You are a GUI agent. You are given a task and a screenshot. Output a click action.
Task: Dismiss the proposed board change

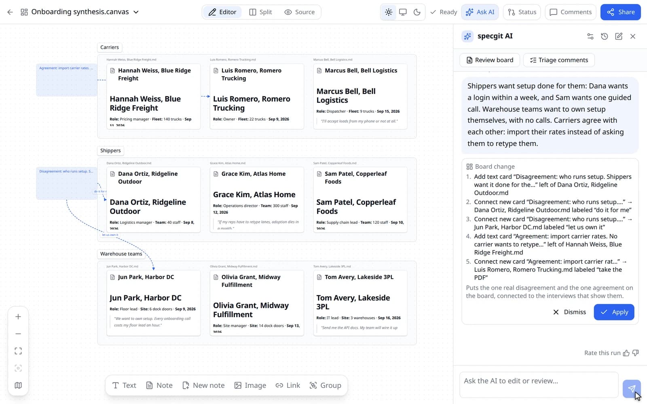pyautogui.click(x=569, y=312)
